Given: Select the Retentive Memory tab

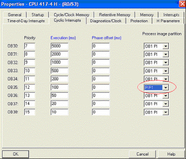Looking at the screenshot, I should tap(114, 15).
